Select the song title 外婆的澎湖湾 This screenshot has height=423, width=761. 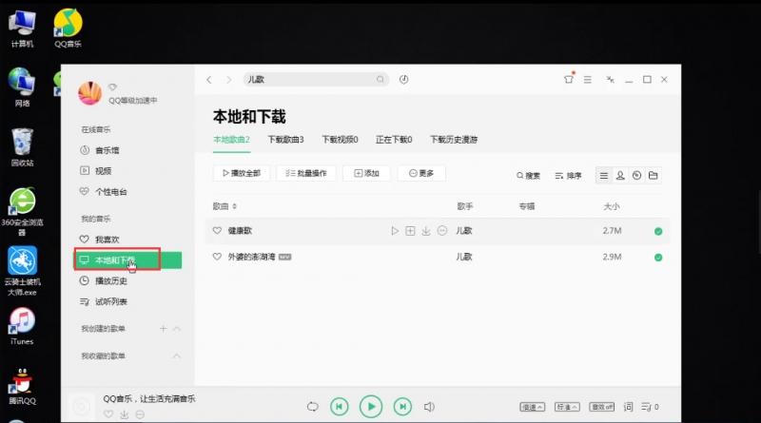251,257
